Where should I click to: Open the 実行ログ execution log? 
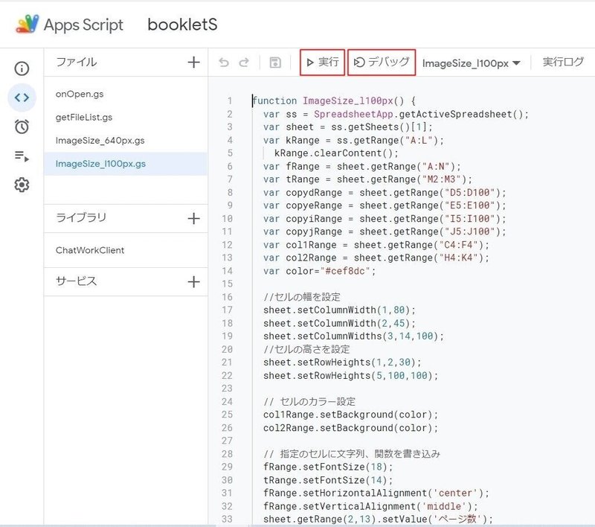(x=563, y=62)
